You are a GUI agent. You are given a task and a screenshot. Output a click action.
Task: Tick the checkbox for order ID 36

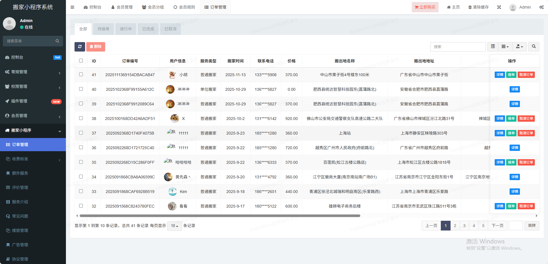(81, 147)
